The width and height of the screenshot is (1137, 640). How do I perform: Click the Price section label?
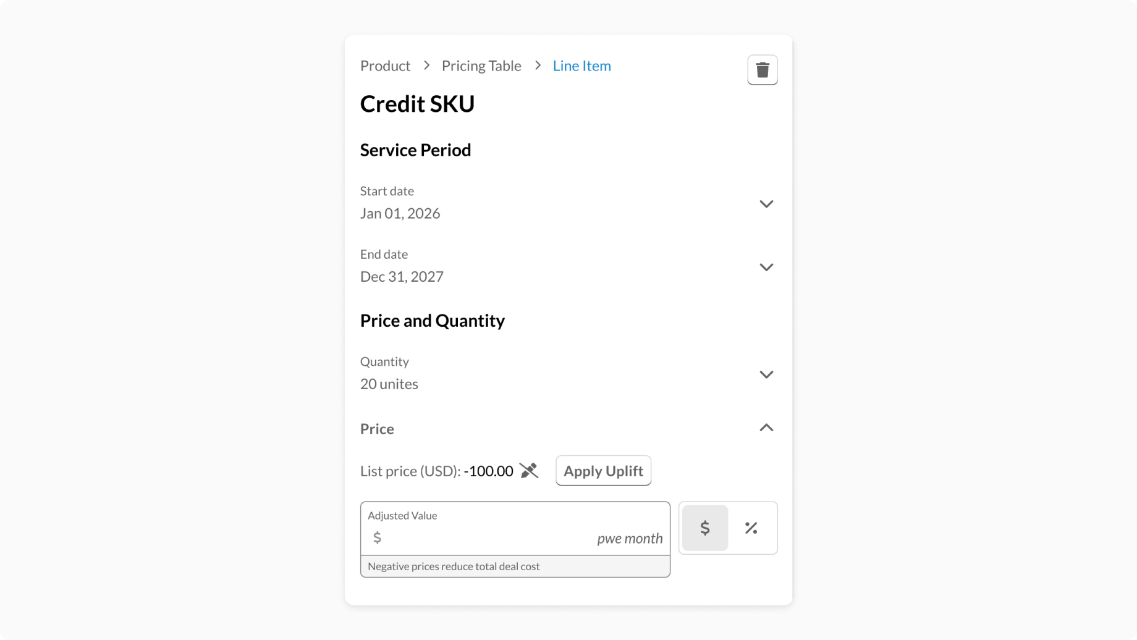(377, 429)
